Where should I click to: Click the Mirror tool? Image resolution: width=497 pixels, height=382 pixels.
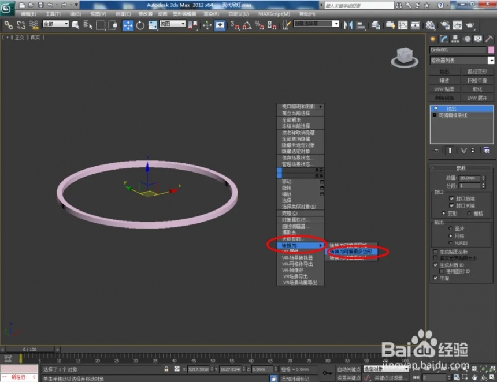(x=348, y=25)
